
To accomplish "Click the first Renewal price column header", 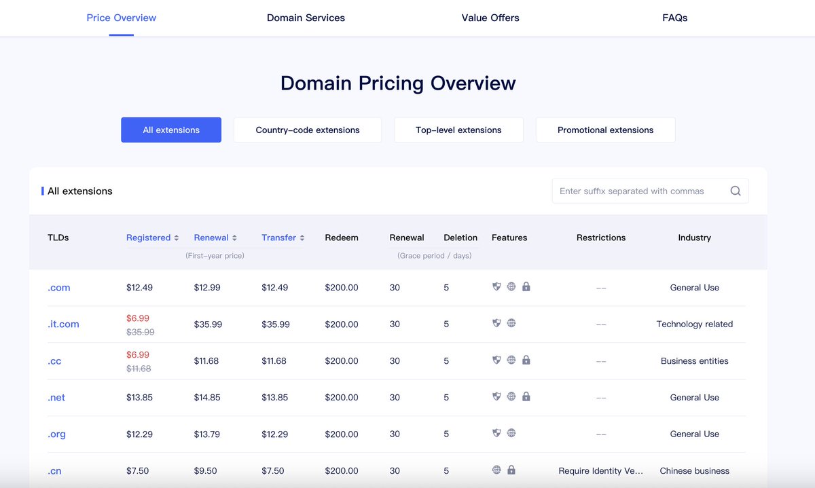I will (x=211, y=238).
